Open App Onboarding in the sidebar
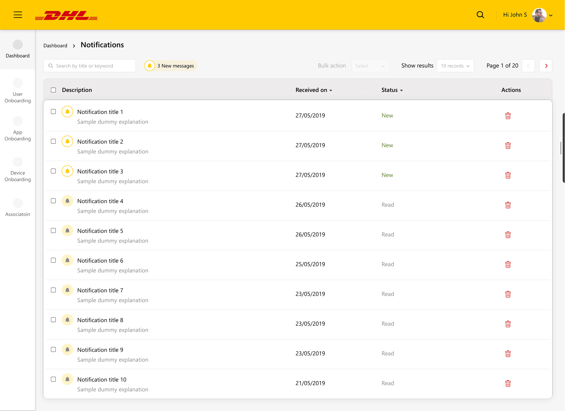565x411 pixels. pyautogui.click(x=18, y=129)
